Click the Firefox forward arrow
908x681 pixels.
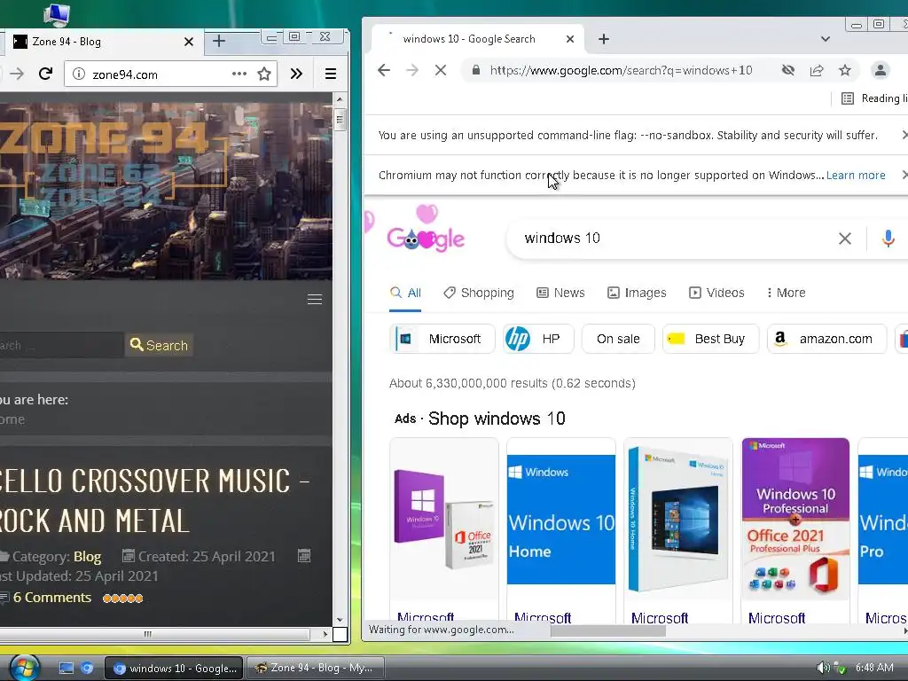pyautogui.click(x=17, y=74)
